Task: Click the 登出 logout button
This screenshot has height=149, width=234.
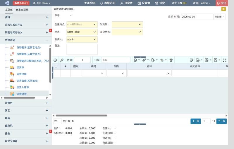Action: pos(222,3)
